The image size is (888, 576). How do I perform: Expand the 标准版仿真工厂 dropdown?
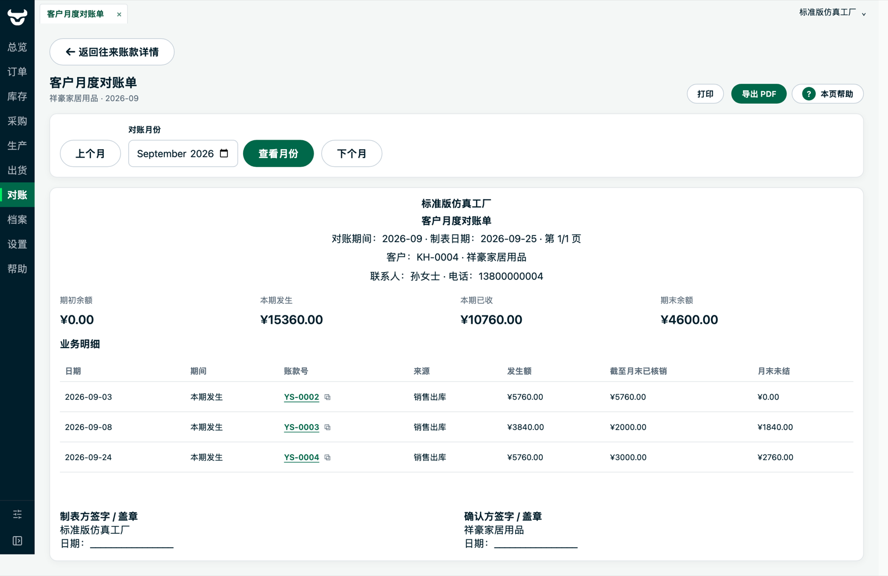click(833, 13)
